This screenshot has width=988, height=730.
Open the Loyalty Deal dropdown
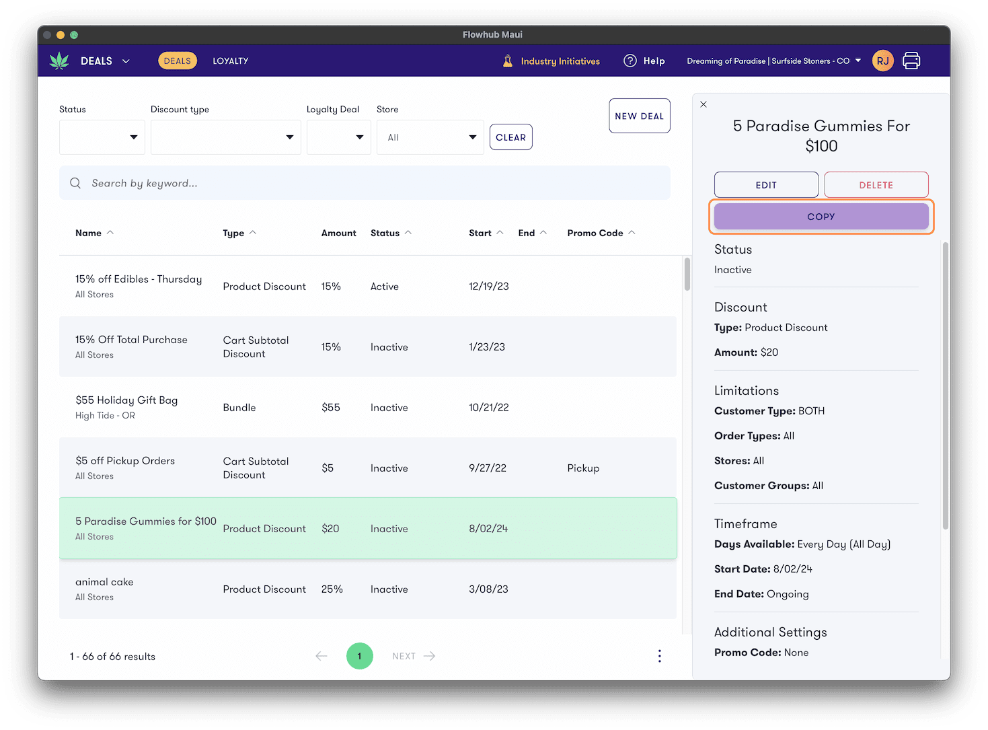[x=339, y=137]
